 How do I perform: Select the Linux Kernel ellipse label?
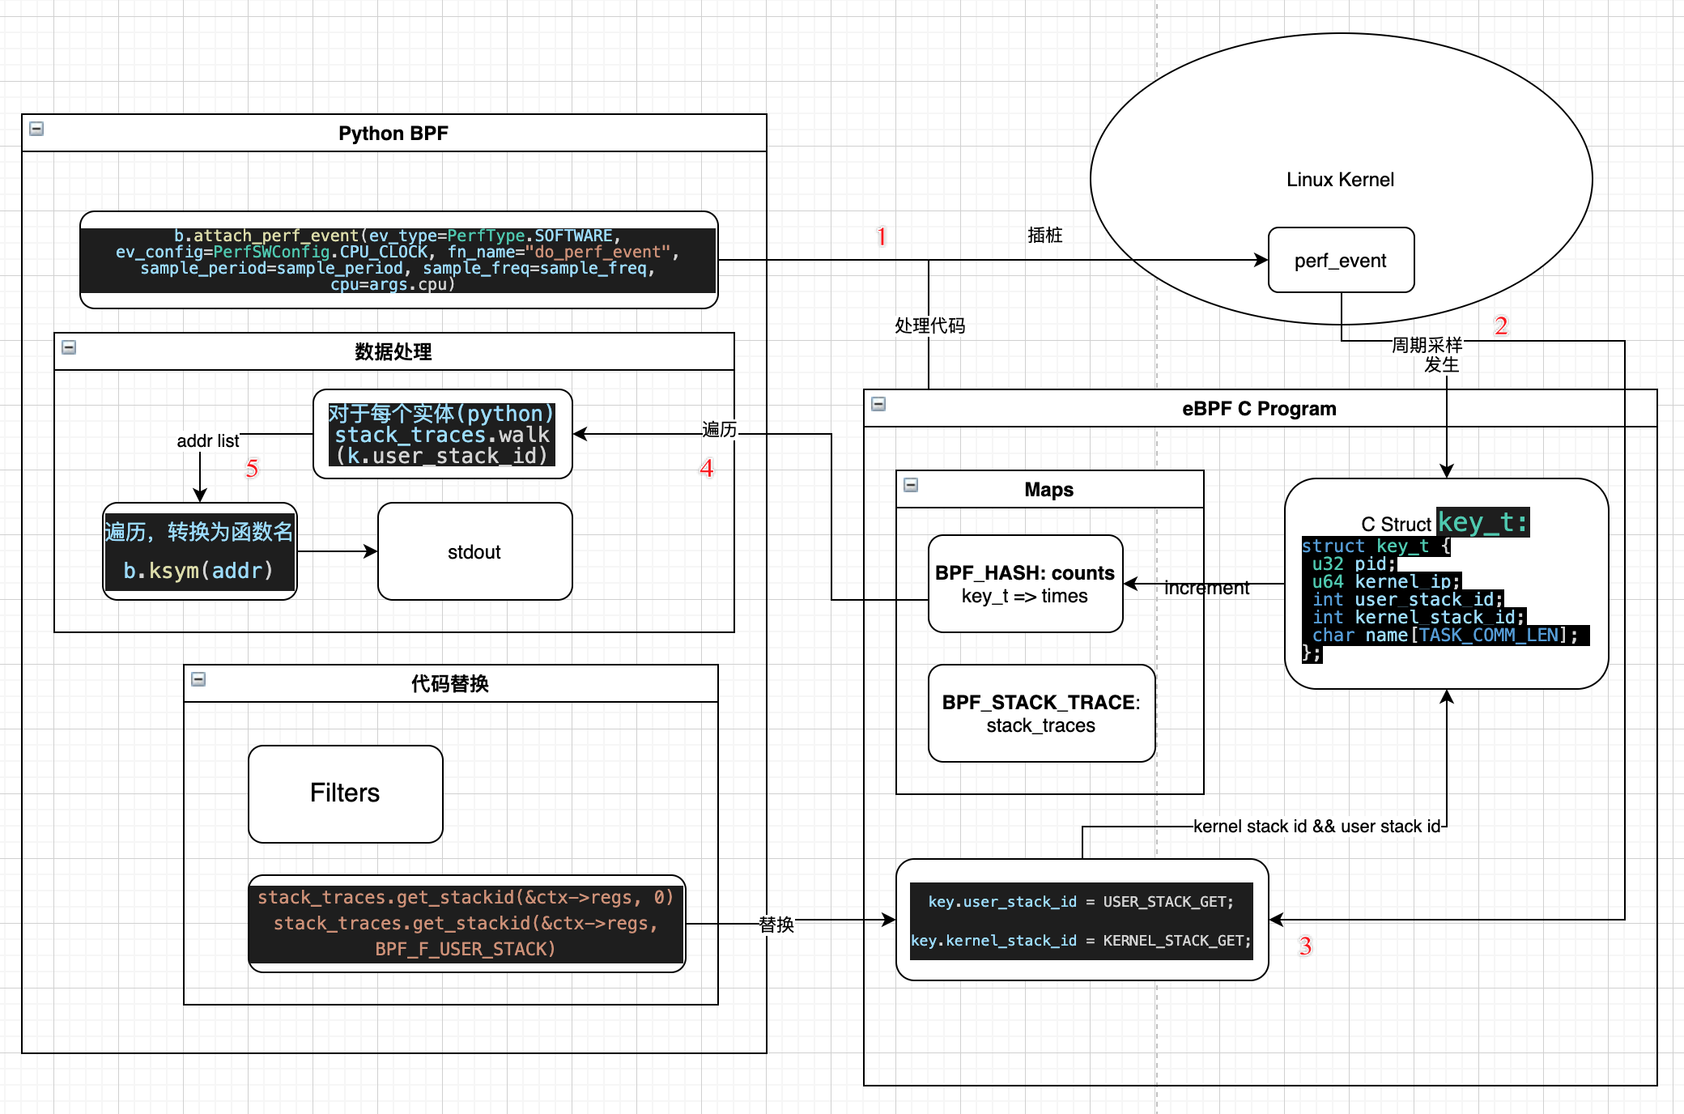(x=1341, y=180)
